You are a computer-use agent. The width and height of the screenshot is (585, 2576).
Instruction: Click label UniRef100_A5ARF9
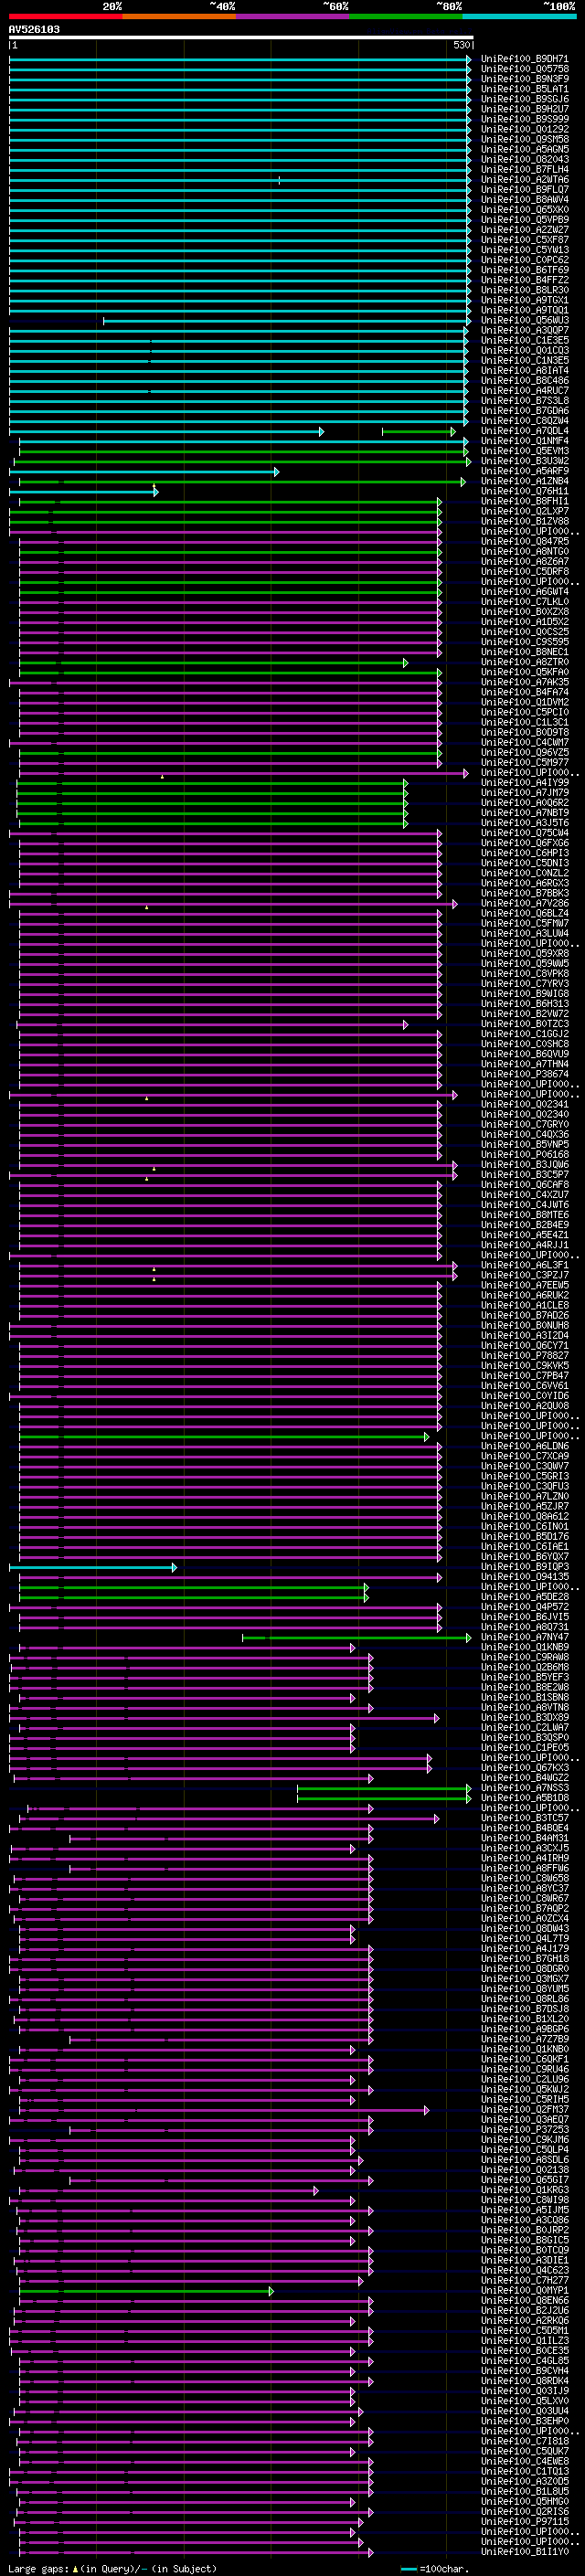coord(525,471)
